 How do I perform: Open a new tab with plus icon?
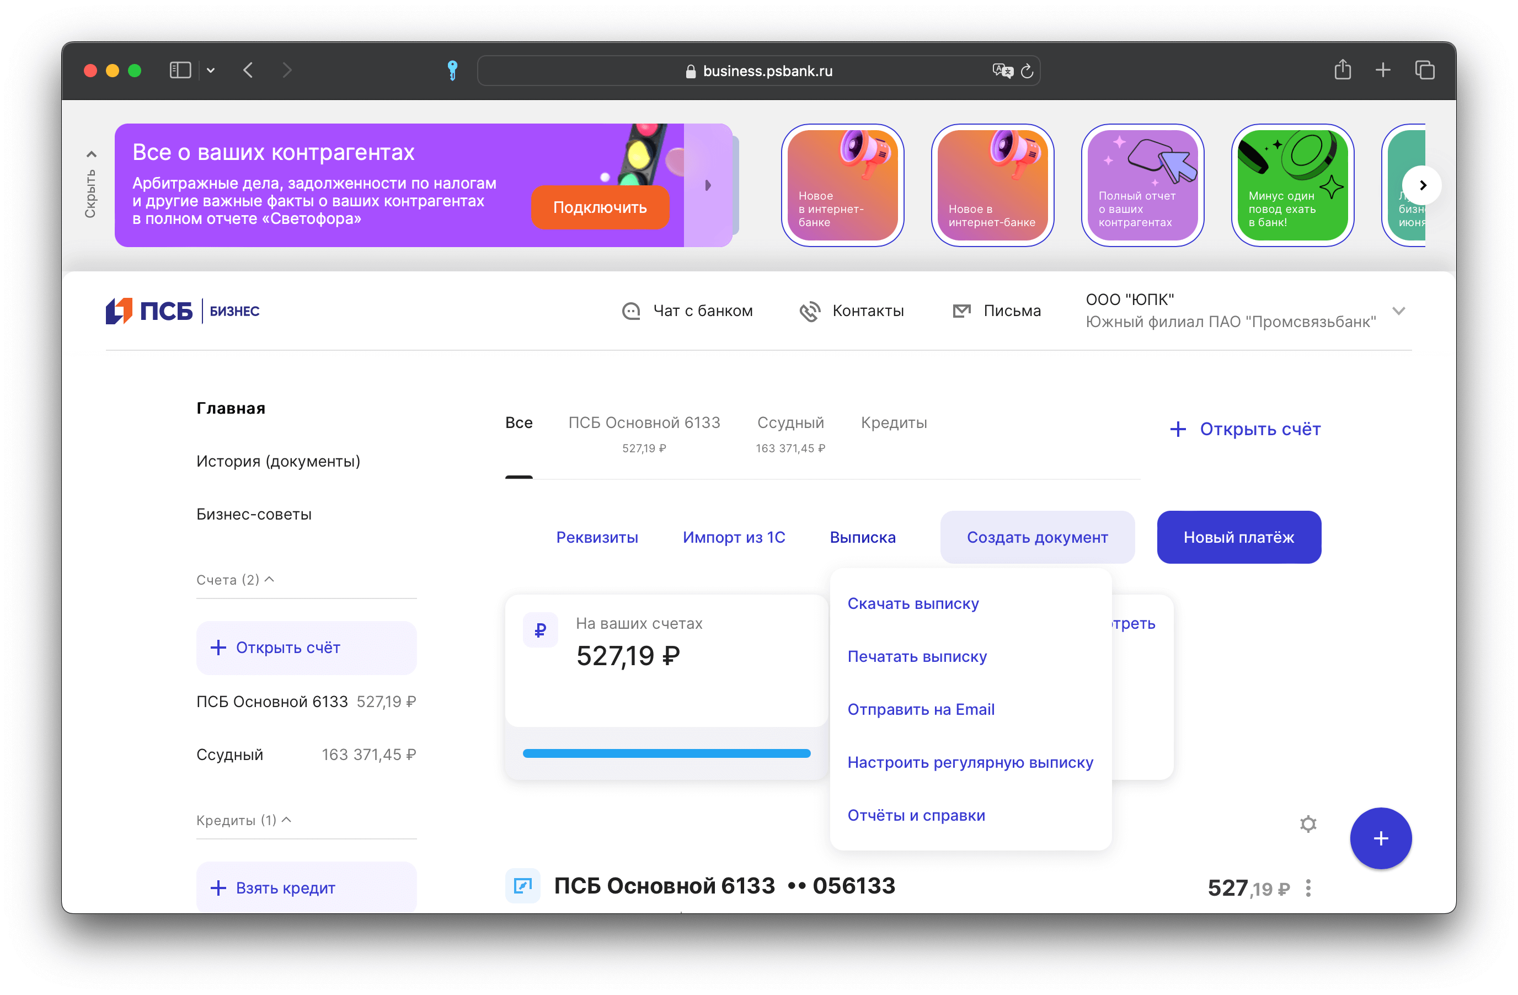tap(1383, 70)
